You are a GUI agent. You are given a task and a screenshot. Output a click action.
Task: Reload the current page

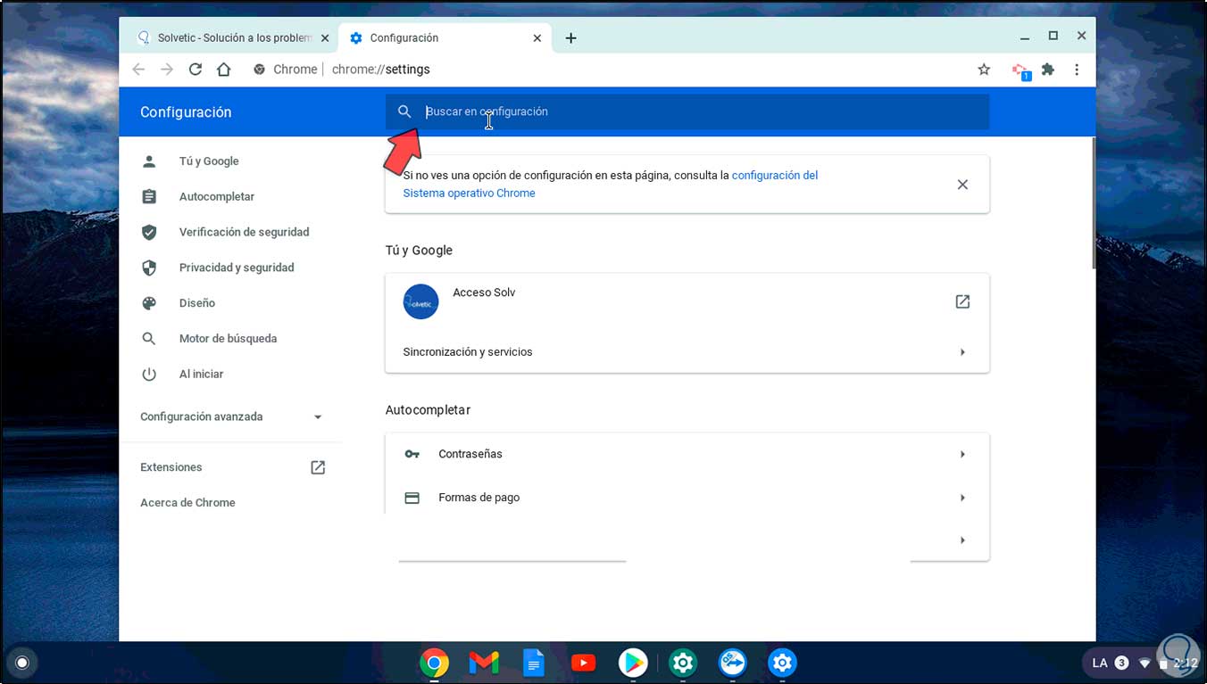click(196, 69)
